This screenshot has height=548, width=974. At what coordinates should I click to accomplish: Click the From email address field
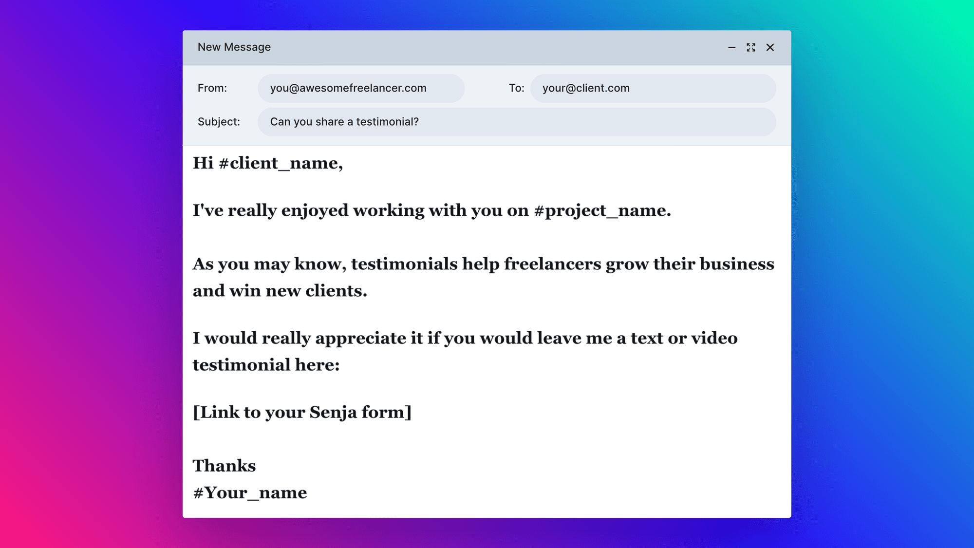tap(360, 88)
